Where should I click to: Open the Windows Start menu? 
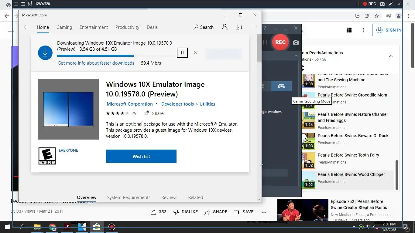tap(7, 227)
